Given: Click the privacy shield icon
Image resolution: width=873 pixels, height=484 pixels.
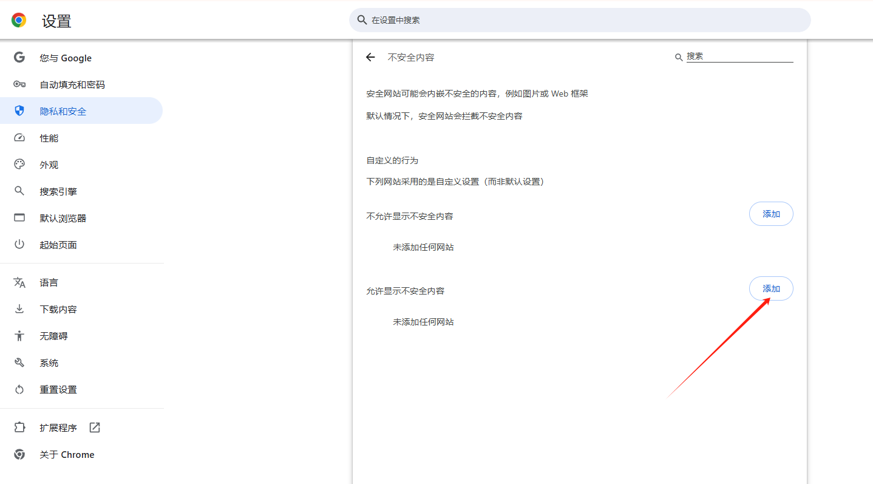Looking at the screenshot, I should tap(19, 111).
